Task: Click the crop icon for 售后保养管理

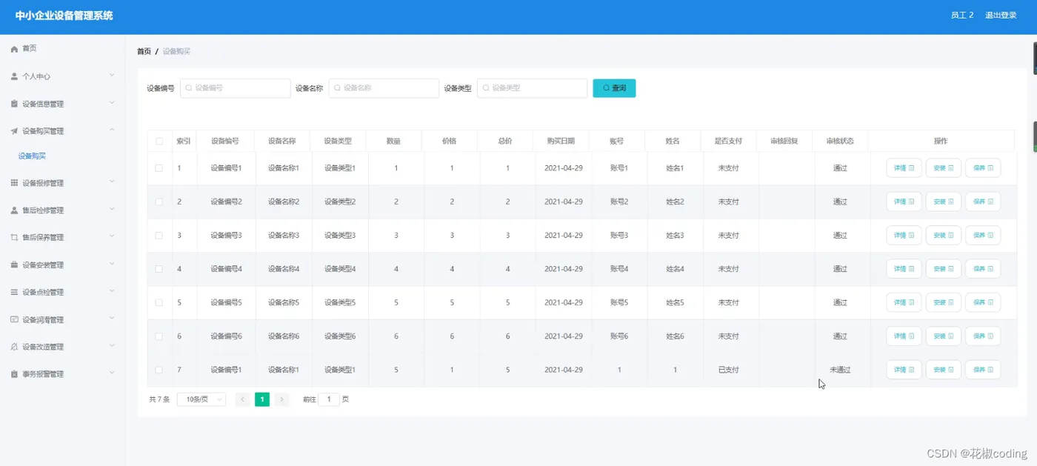Action: 14,238
